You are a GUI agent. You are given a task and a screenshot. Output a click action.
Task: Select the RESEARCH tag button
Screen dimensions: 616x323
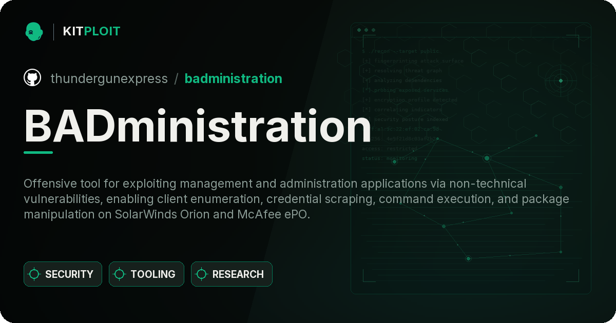(x=232, y=274)
